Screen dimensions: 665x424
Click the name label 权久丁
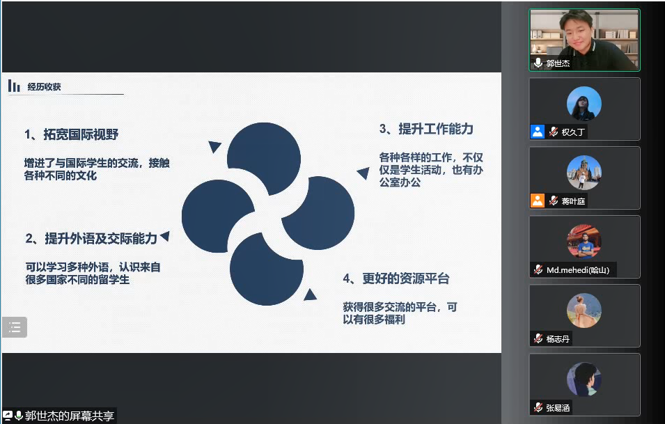coord(573,132)
